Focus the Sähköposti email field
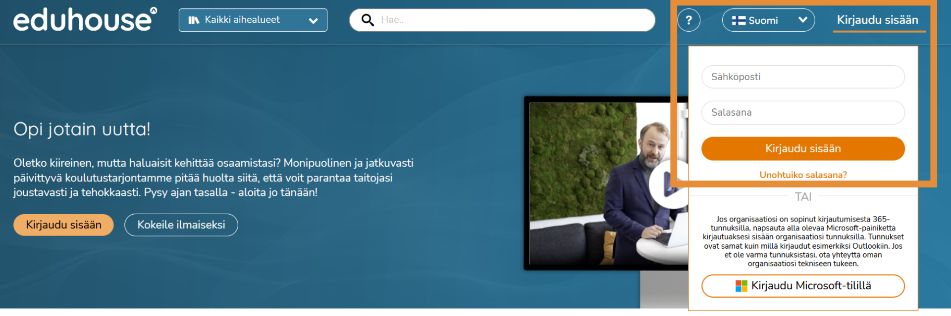The width and height of the screenshot is (951, 316). pos(803,77)
